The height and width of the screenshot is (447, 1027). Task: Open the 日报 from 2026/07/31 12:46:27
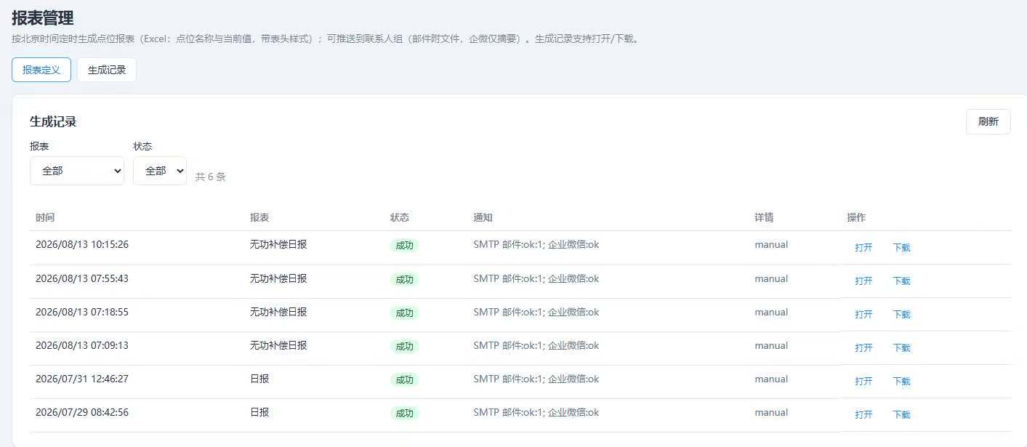863,381
